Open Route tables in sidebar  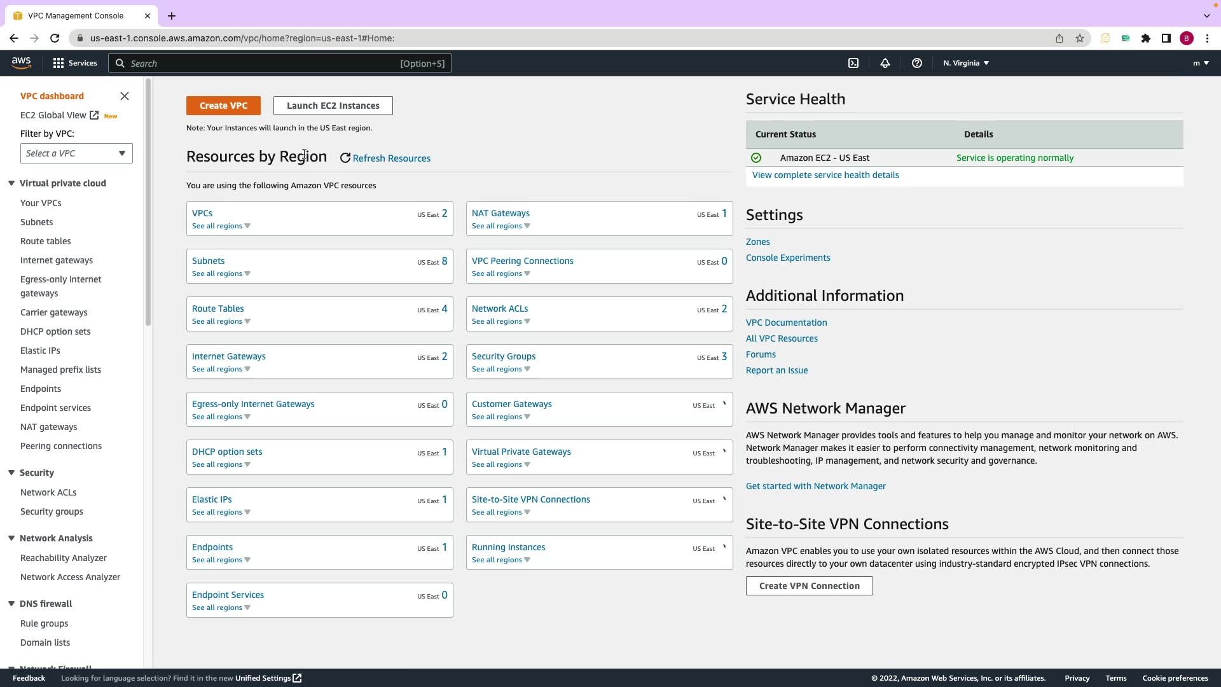coord(45,241)
